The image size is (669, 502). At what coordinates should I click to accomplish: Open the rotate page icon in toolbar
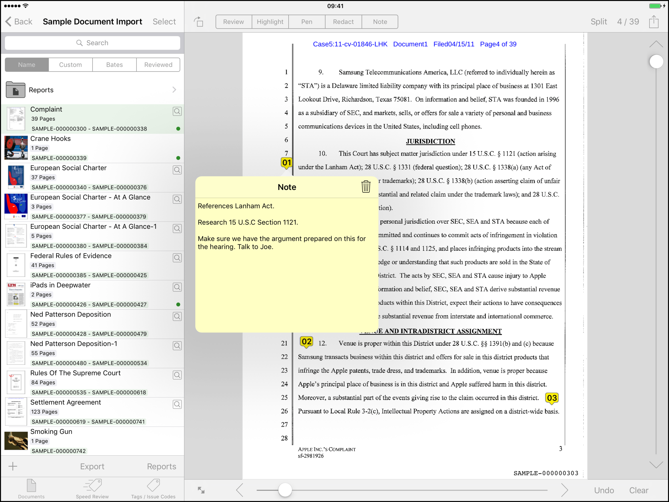tap(199, 22)
